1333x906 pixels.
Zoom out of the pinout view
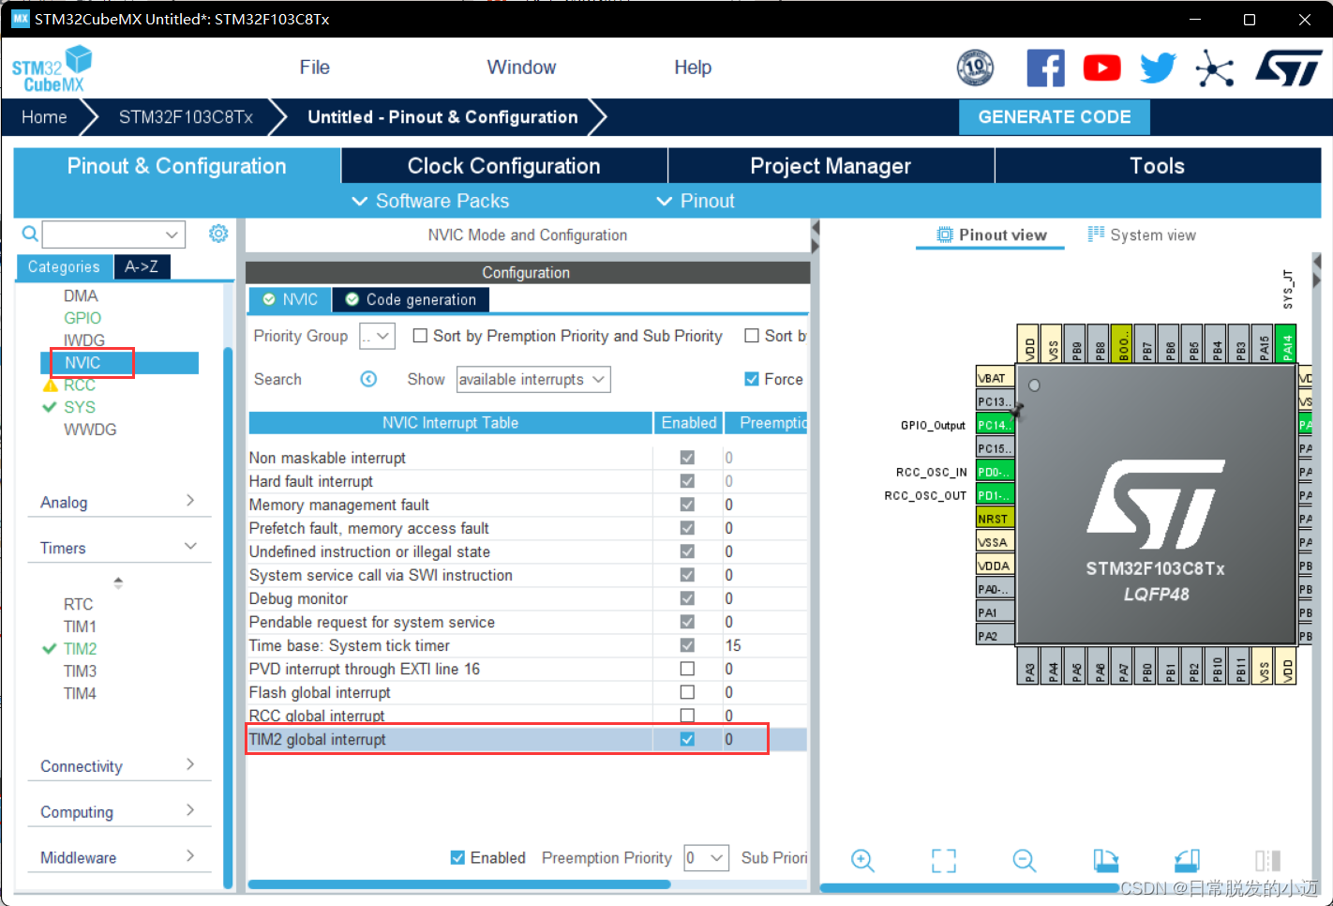tap(1025, 861)
